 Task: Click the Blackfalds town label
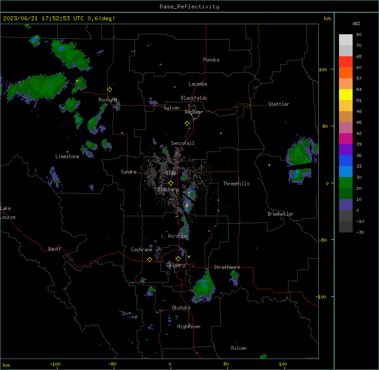194,98
